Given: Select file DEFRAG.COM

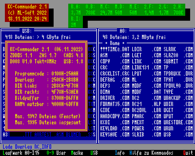Looking at the screenshot, I should point(115,80).
